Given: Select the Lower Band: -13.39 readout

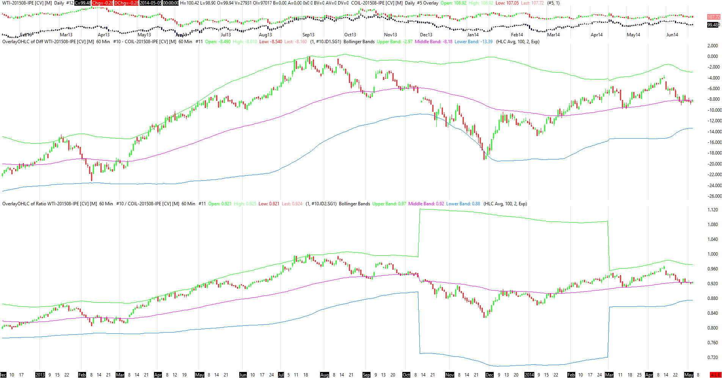Looking at the screenshot, I should coord(474,42).
